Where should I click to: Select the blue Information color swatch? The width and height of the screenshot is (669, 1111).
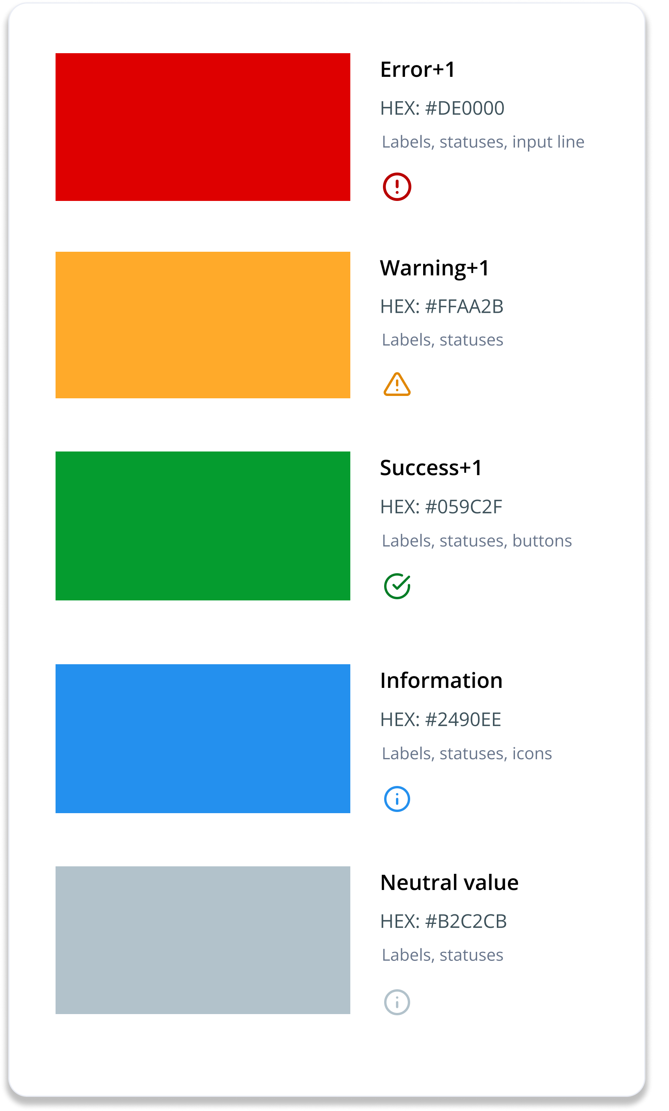click(x=203, y=739)
